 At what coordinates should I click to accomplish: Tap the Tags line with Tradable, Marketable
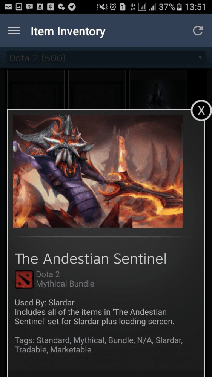click(99, 345)
